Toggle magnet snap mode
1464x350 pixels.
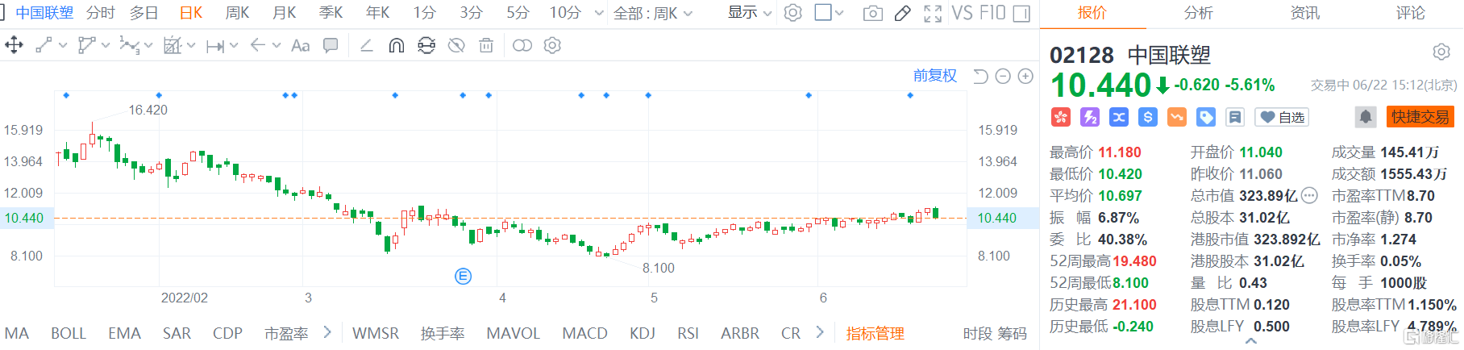[396, 46]
